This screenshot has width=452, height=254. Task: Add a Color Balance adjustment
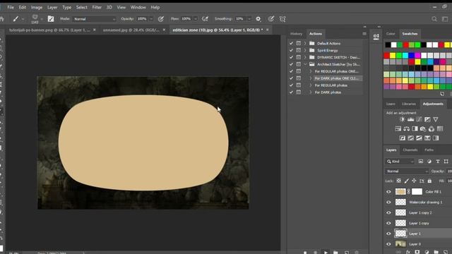[x=407, y=128]
